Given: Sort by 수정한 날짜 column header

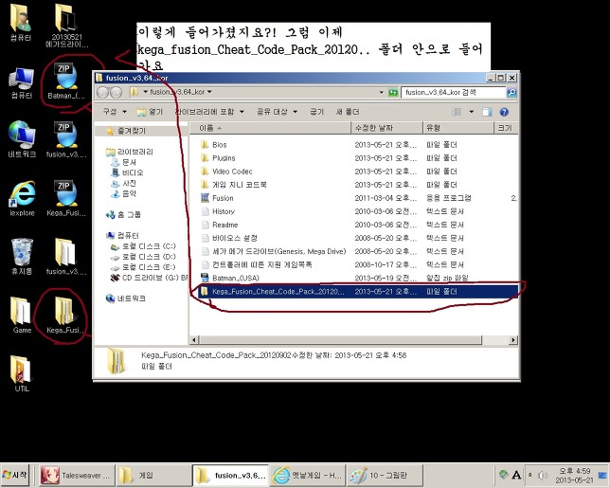Looking at the screenshot, I should [x=386, y=128].
